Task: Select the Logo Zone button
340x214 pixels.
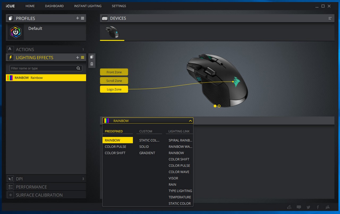Action: 114,89
